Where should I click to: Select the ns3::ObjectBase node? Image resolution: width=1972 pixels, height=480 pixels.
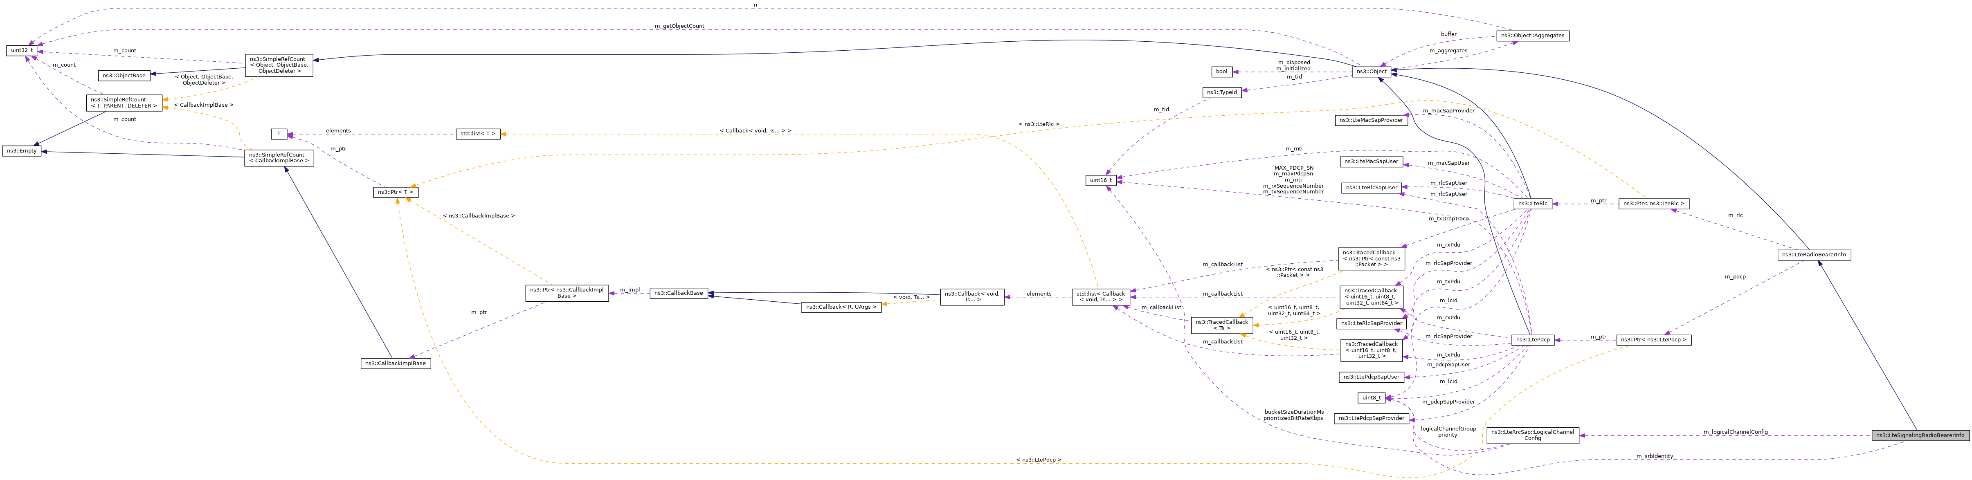[x=124, y=76]
